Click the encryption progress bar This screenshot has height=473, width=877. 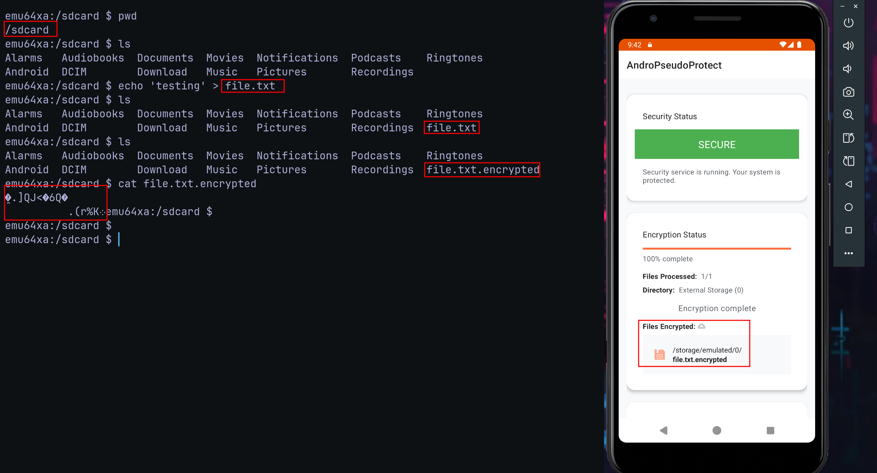coord(717,249)
